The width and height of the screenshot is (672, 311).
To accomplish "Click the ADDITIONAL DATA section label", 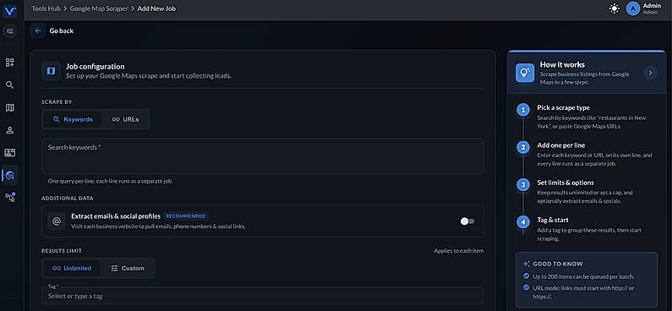I will [68, 199].
